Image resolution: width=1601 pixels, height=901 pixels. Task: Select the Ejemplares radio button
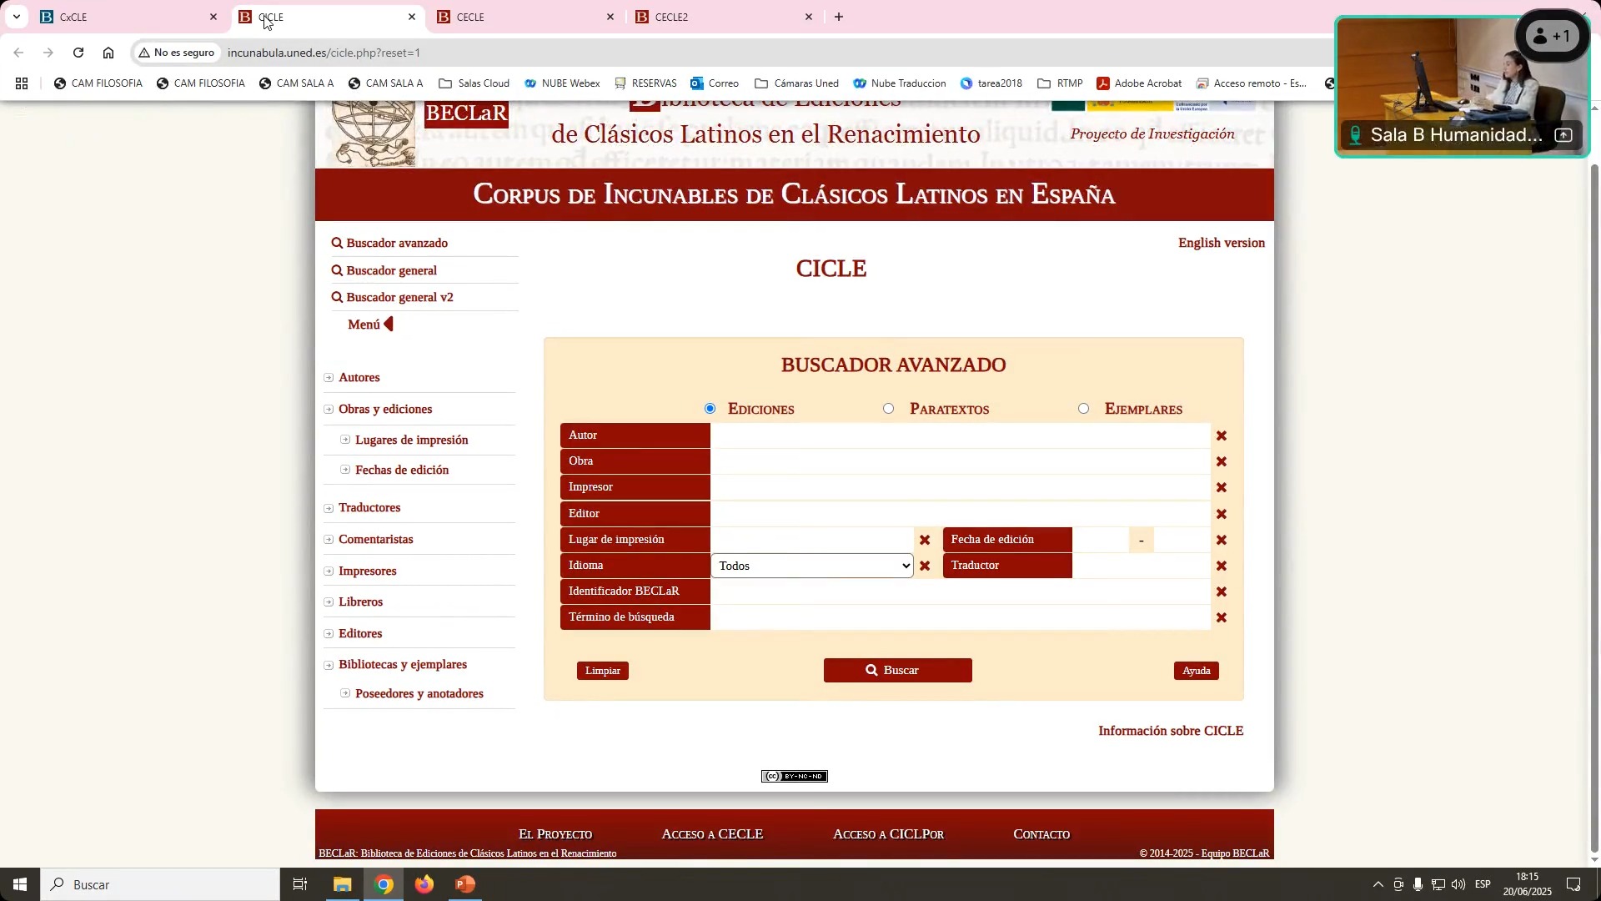1083,409
